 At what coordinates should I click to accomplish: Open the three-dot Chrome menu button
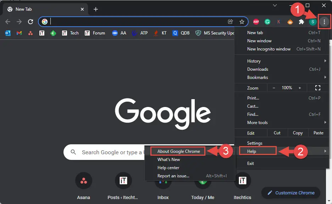324,22
